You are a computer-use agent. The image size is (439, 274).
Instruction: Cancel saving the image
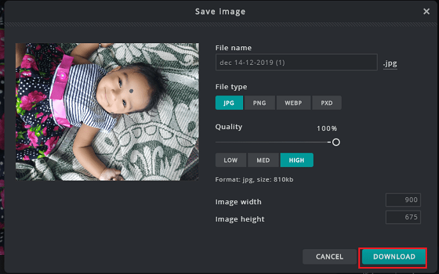tap(330, 257)
